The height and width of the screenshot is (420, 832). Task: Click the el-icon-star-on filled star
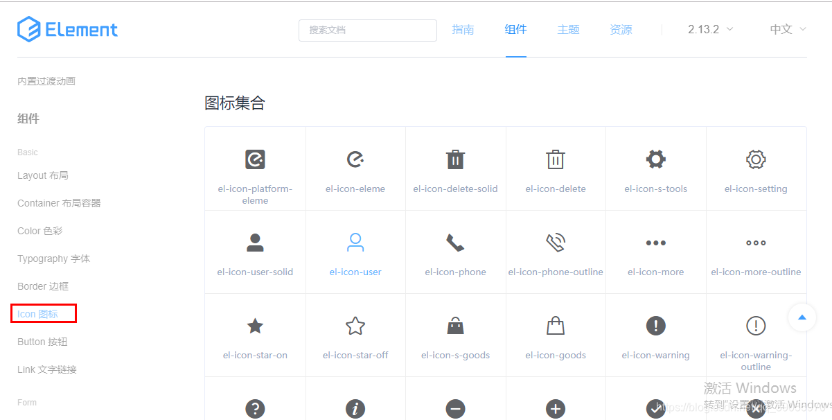[x=255, y=326]
